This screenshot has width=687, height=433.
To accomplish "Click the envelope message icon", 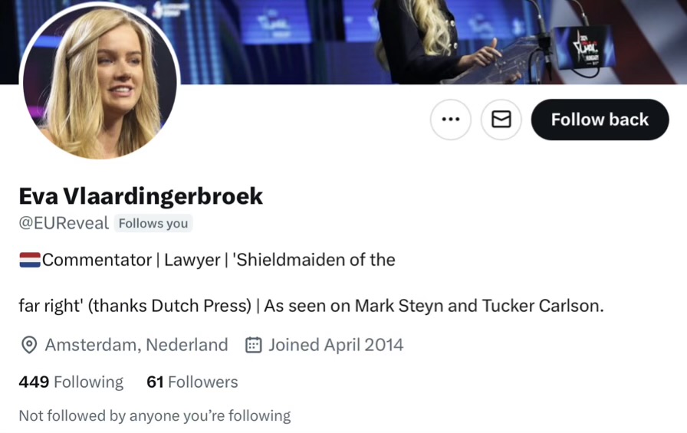I will tap(501, 120).
